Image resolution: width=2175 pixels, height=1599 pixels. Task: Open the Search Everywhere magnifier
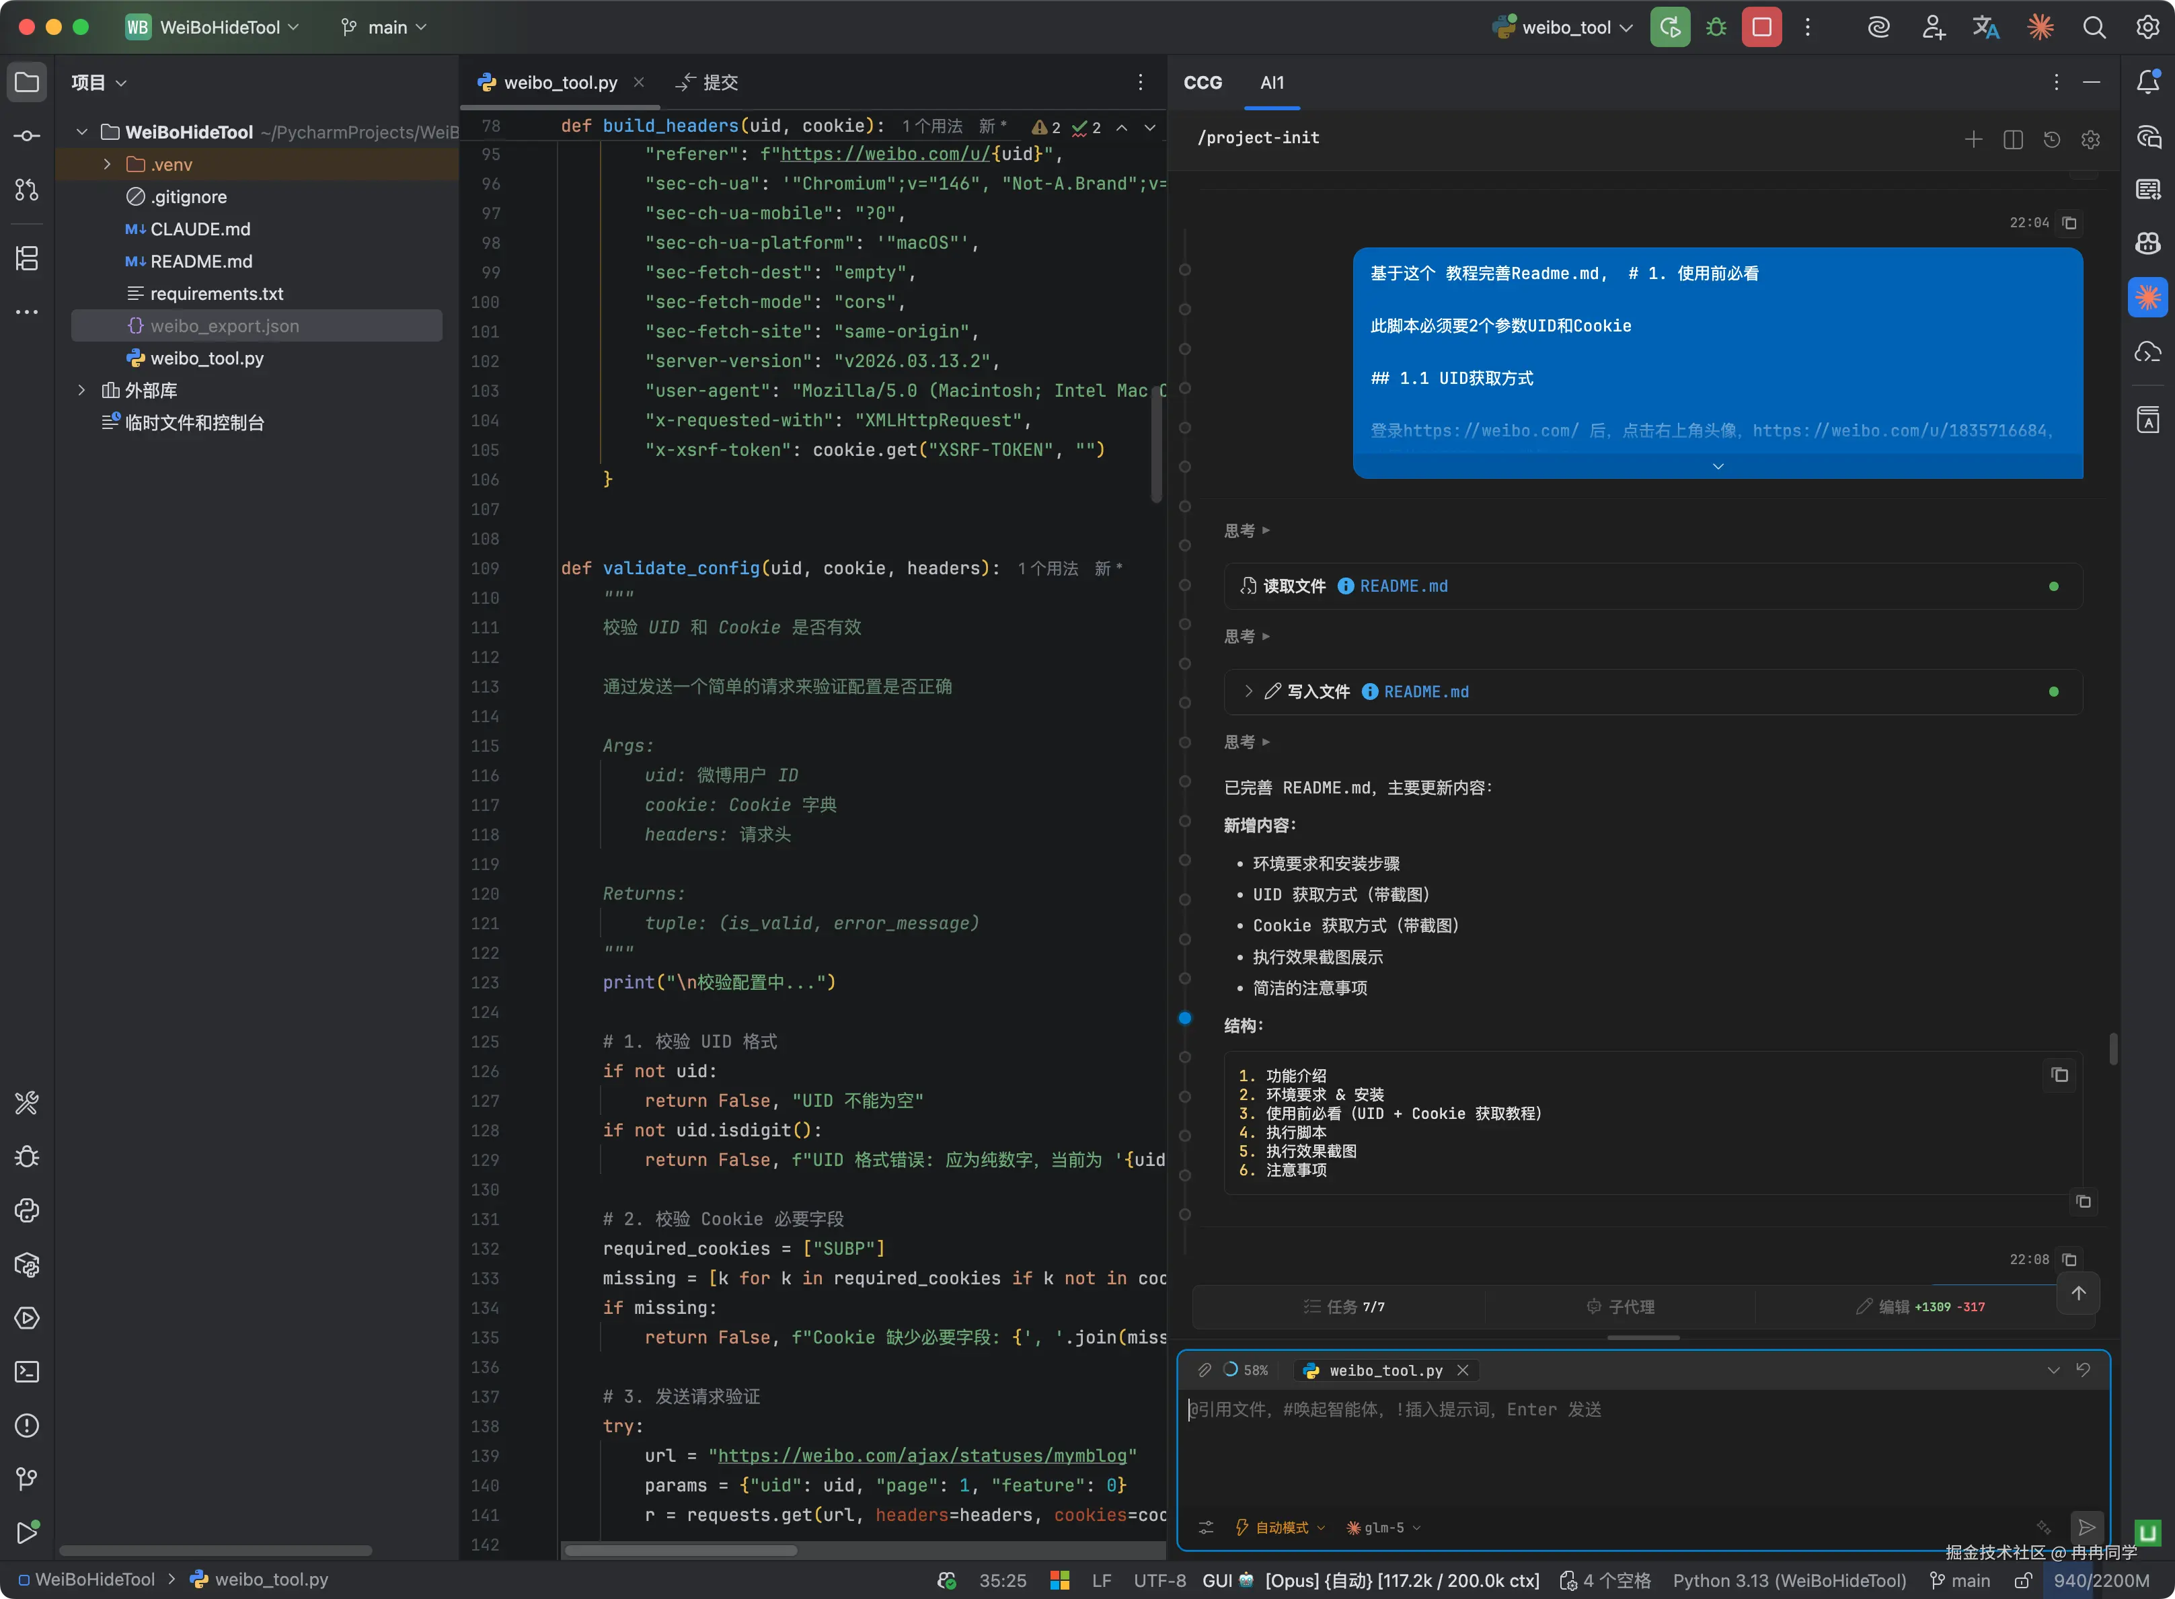(2094, 27)
